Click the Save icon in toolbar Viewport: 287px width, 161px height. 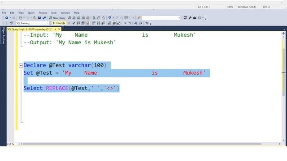tap(39, 18)
